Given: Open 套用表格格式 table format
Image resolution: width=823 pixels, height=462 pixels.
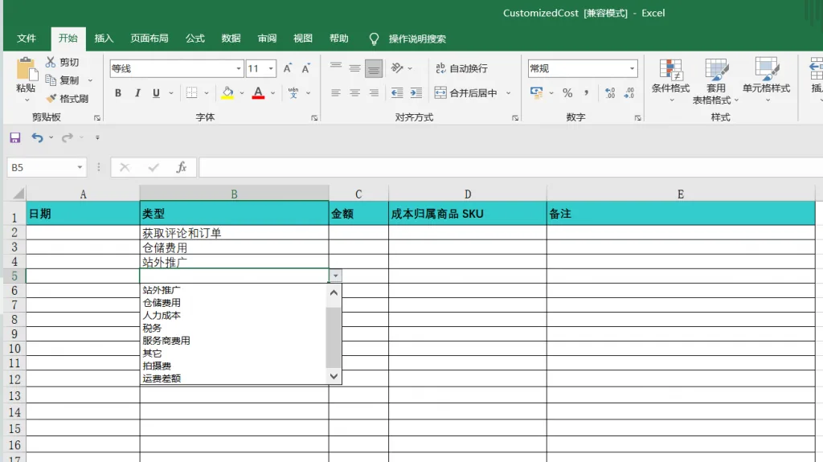Looking at the screenshot, I should coord(716,81).
